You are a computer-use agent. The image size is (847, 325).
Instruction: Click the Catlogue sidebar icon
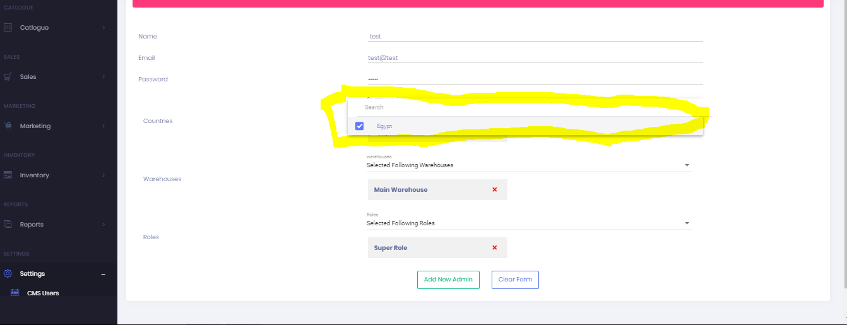coord(8,28)
